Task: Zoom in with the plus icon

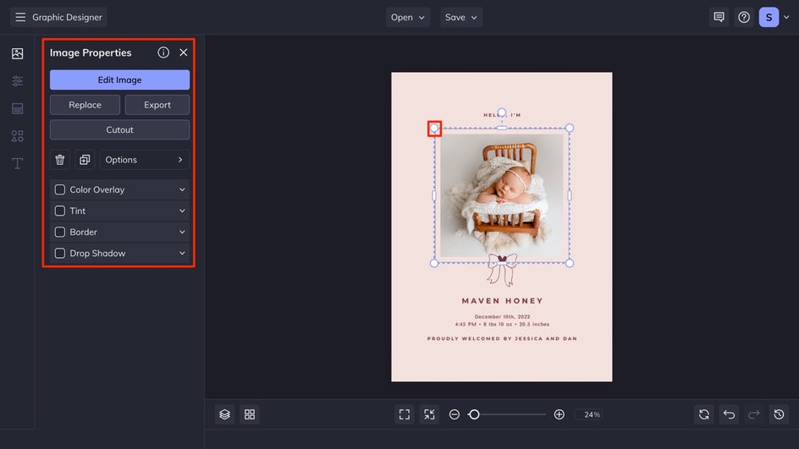Action: click(559, 414)
